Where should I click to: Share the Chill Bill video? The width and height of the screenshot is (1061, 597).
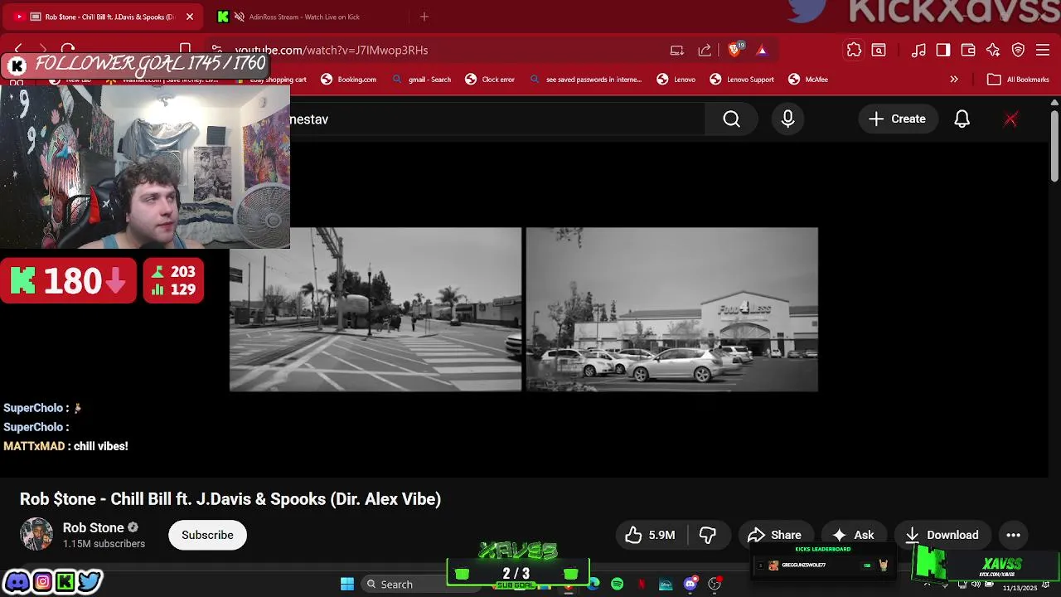774,535
